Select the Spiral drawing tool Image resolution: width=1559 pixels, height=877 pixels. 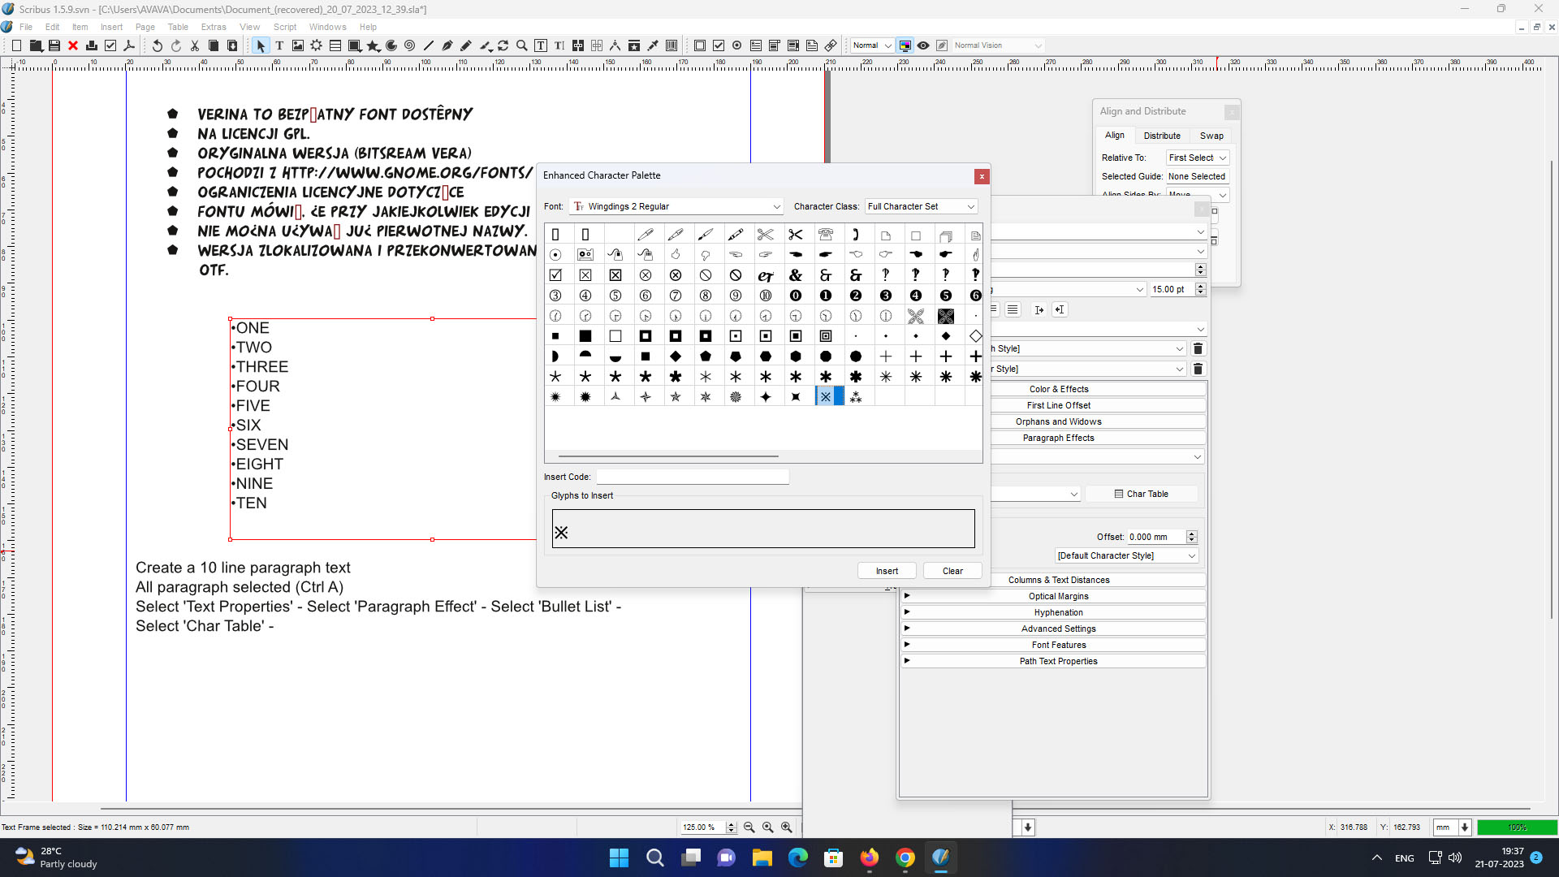point(409,46)
